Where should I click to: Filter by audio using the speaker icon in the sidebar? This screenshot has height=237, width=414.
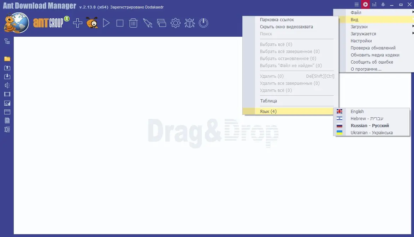[x=7, y=85]
